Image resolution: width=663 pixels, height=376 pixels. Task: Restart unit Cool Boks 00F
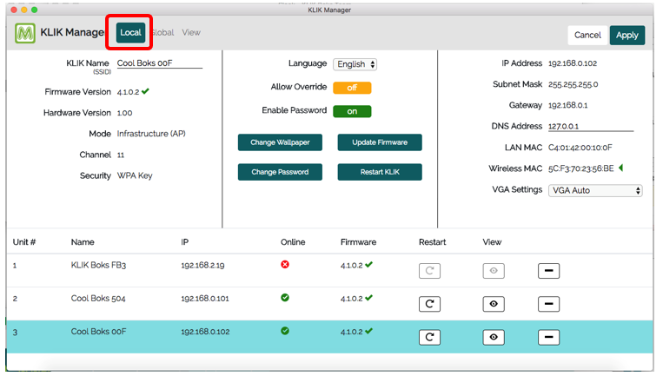pyautogui.click(x=429, y=337)
